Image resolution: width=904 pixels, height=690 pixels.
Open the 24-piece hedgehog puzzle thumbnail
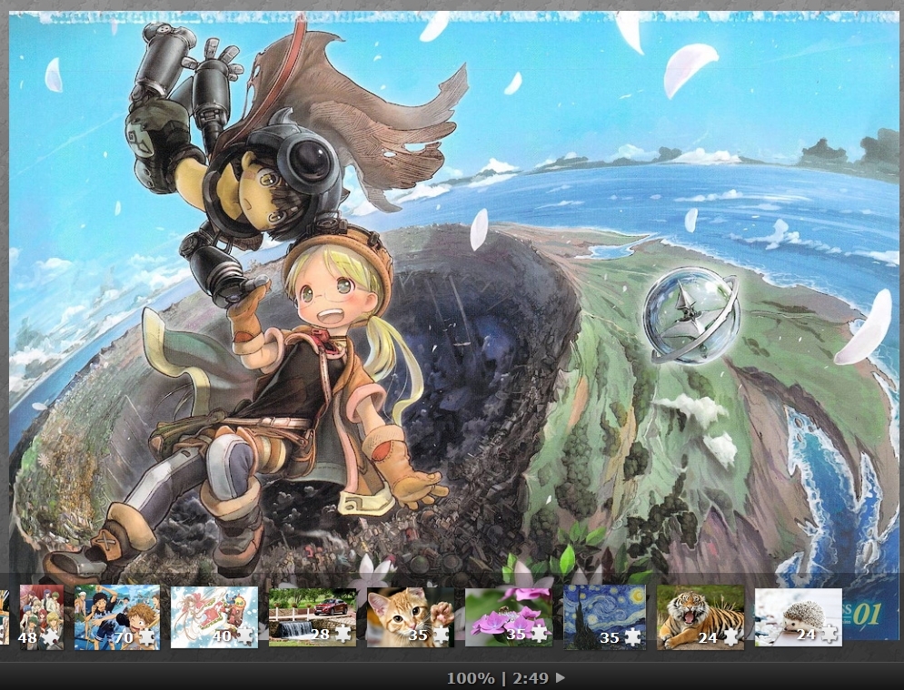click(x=799, y=617)
